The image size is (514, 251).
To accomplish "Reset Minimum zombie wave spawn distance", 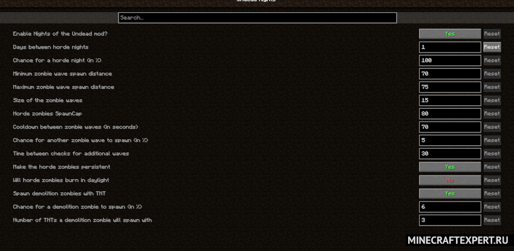I will [492, 74].
